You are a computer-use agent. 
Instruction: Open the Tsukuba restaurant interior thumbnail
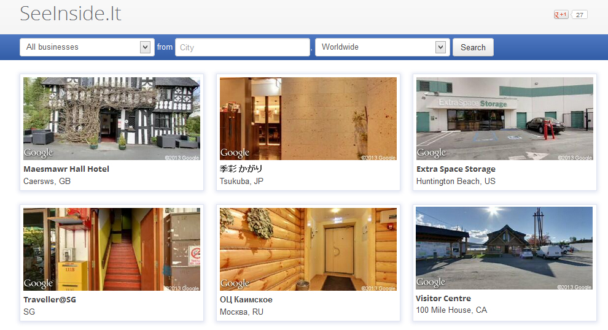308,118
